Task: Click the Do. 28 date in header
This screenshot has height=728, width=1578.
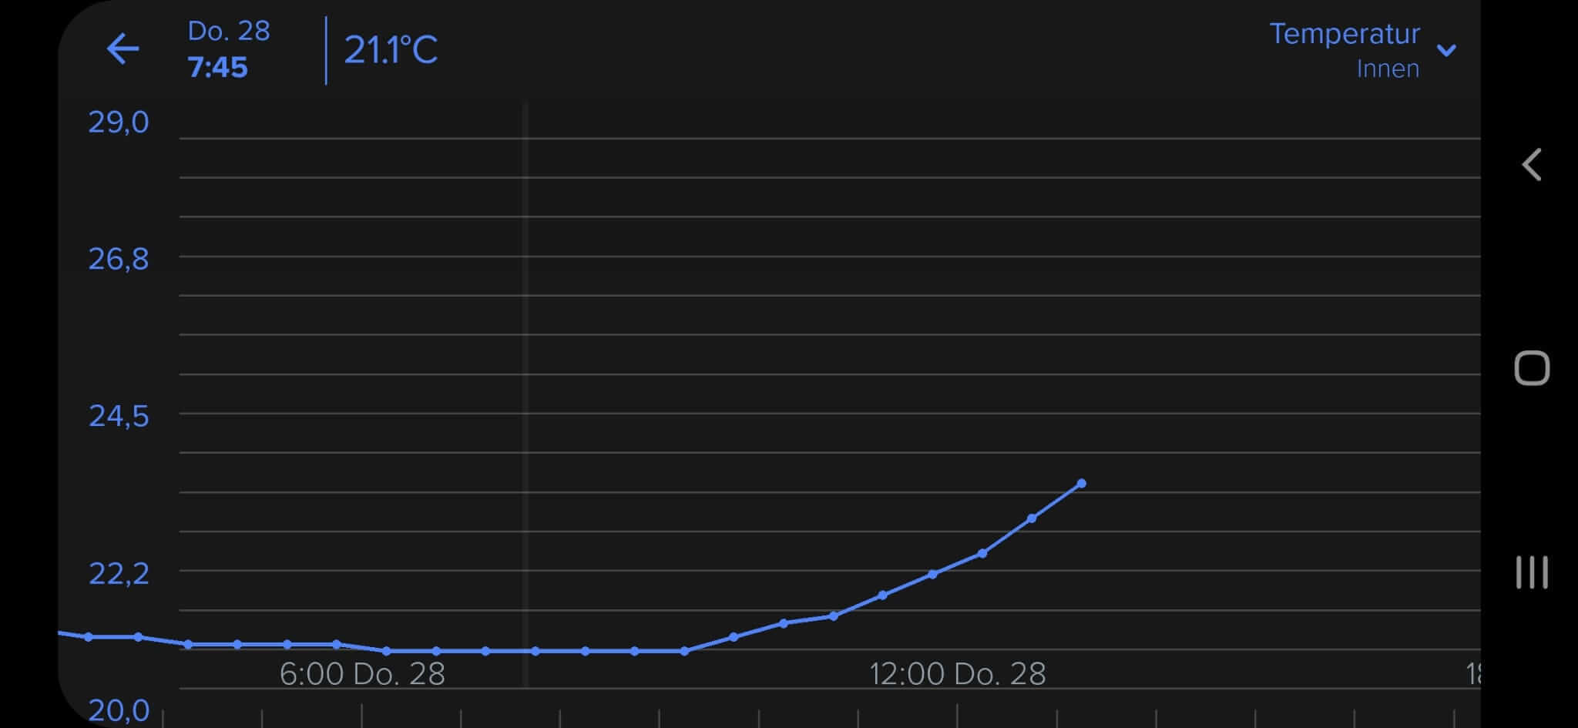Action: point(229,32)
